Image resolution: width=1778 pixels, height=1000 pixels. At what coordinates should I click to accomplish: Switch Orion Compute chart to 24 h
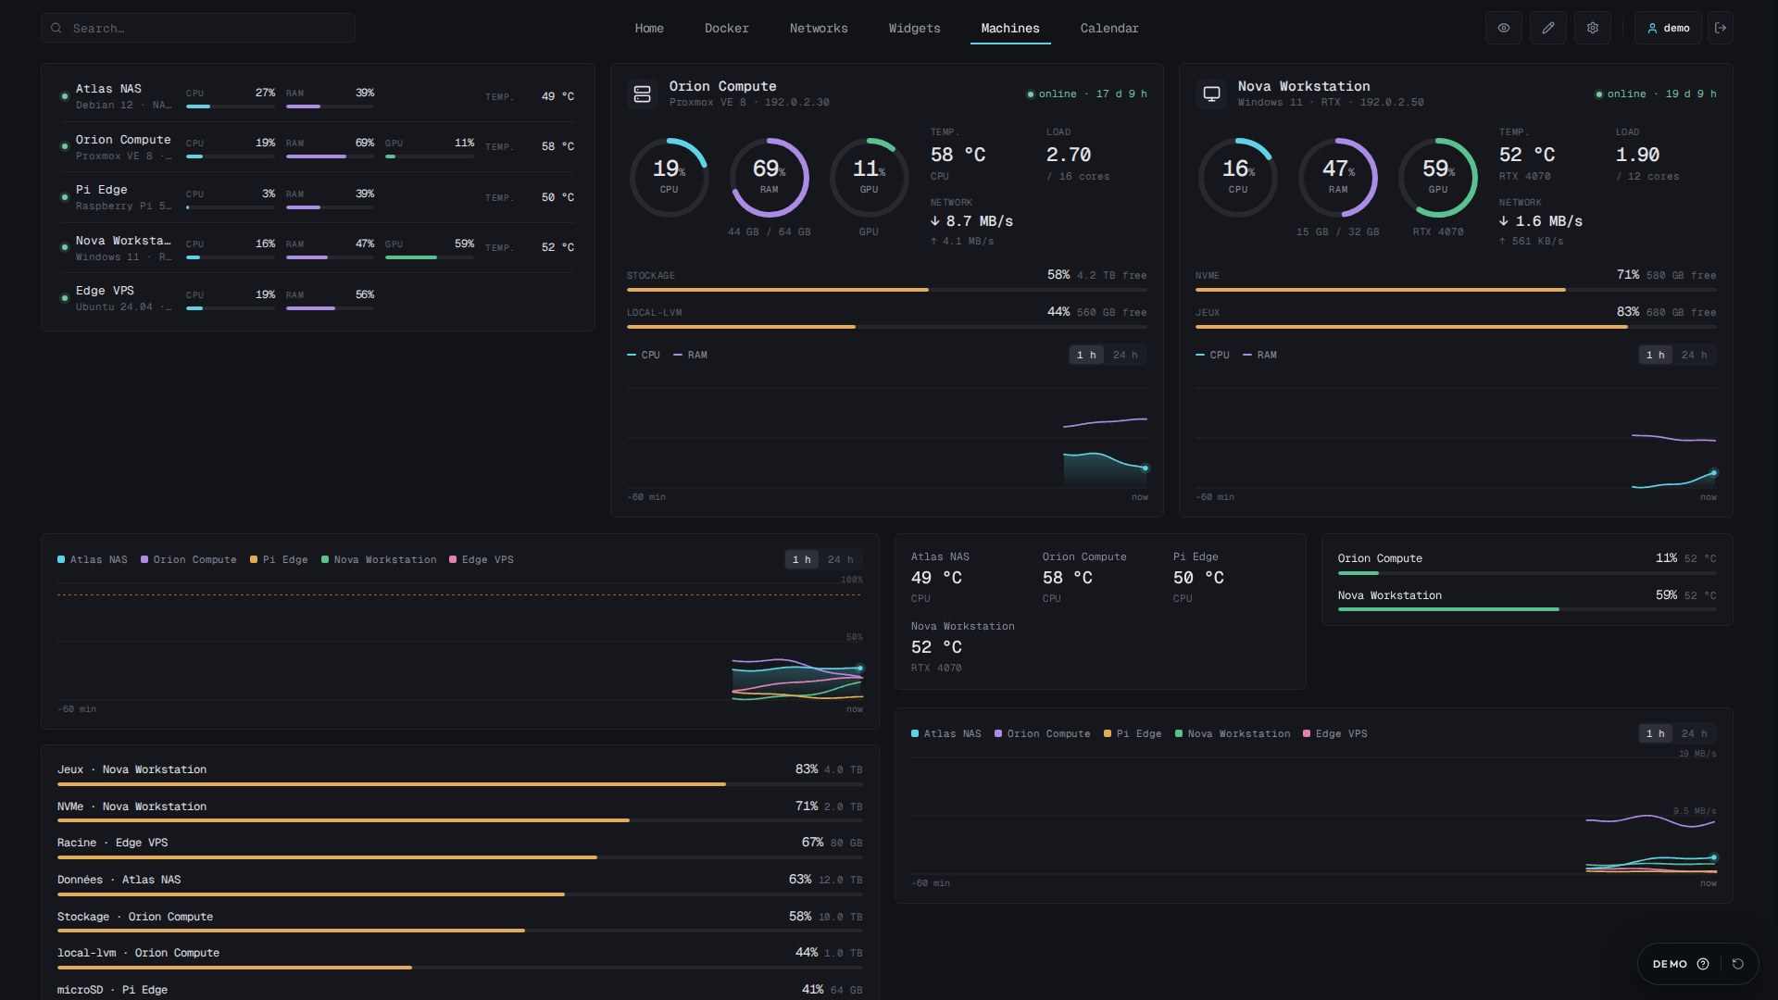(1125, 355)
